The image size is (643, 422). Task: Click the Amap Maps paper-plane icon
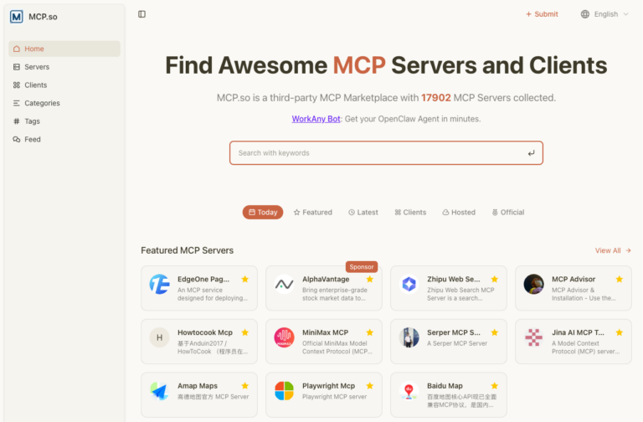[160, 391]
